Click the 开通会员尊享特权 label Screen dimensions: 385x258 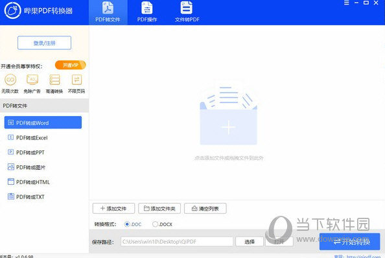point(21,66)
